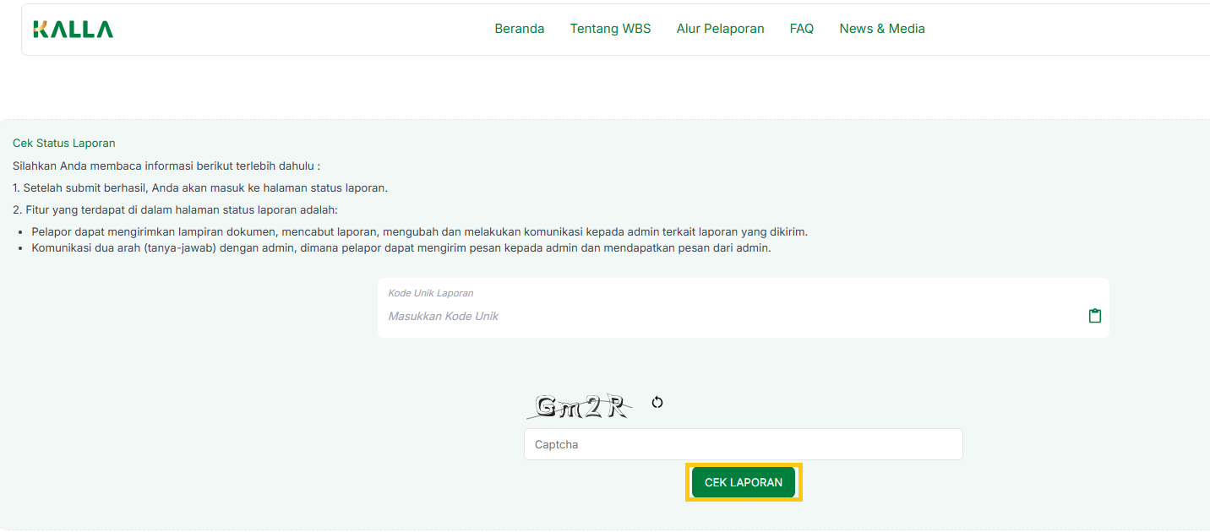
Task: Go to the Beranda page
Action: coord(519,29)
